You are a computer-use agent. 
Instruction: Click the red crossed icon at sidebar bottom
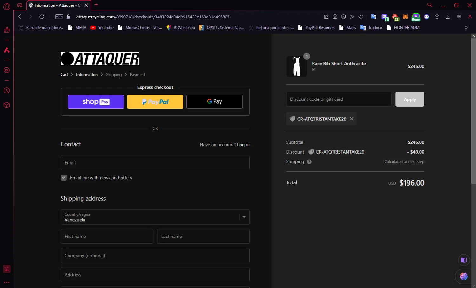(x=7, y=269)
